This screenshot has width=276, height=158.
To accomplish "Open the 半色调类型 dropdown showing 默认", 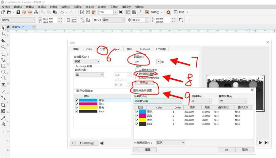I will coord(171,142).
